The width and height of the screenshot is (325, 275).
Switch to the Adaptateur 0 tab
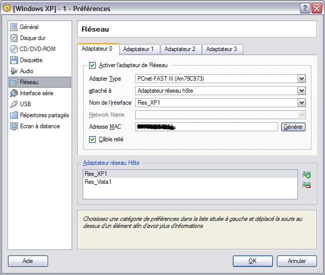pos(97,49)
